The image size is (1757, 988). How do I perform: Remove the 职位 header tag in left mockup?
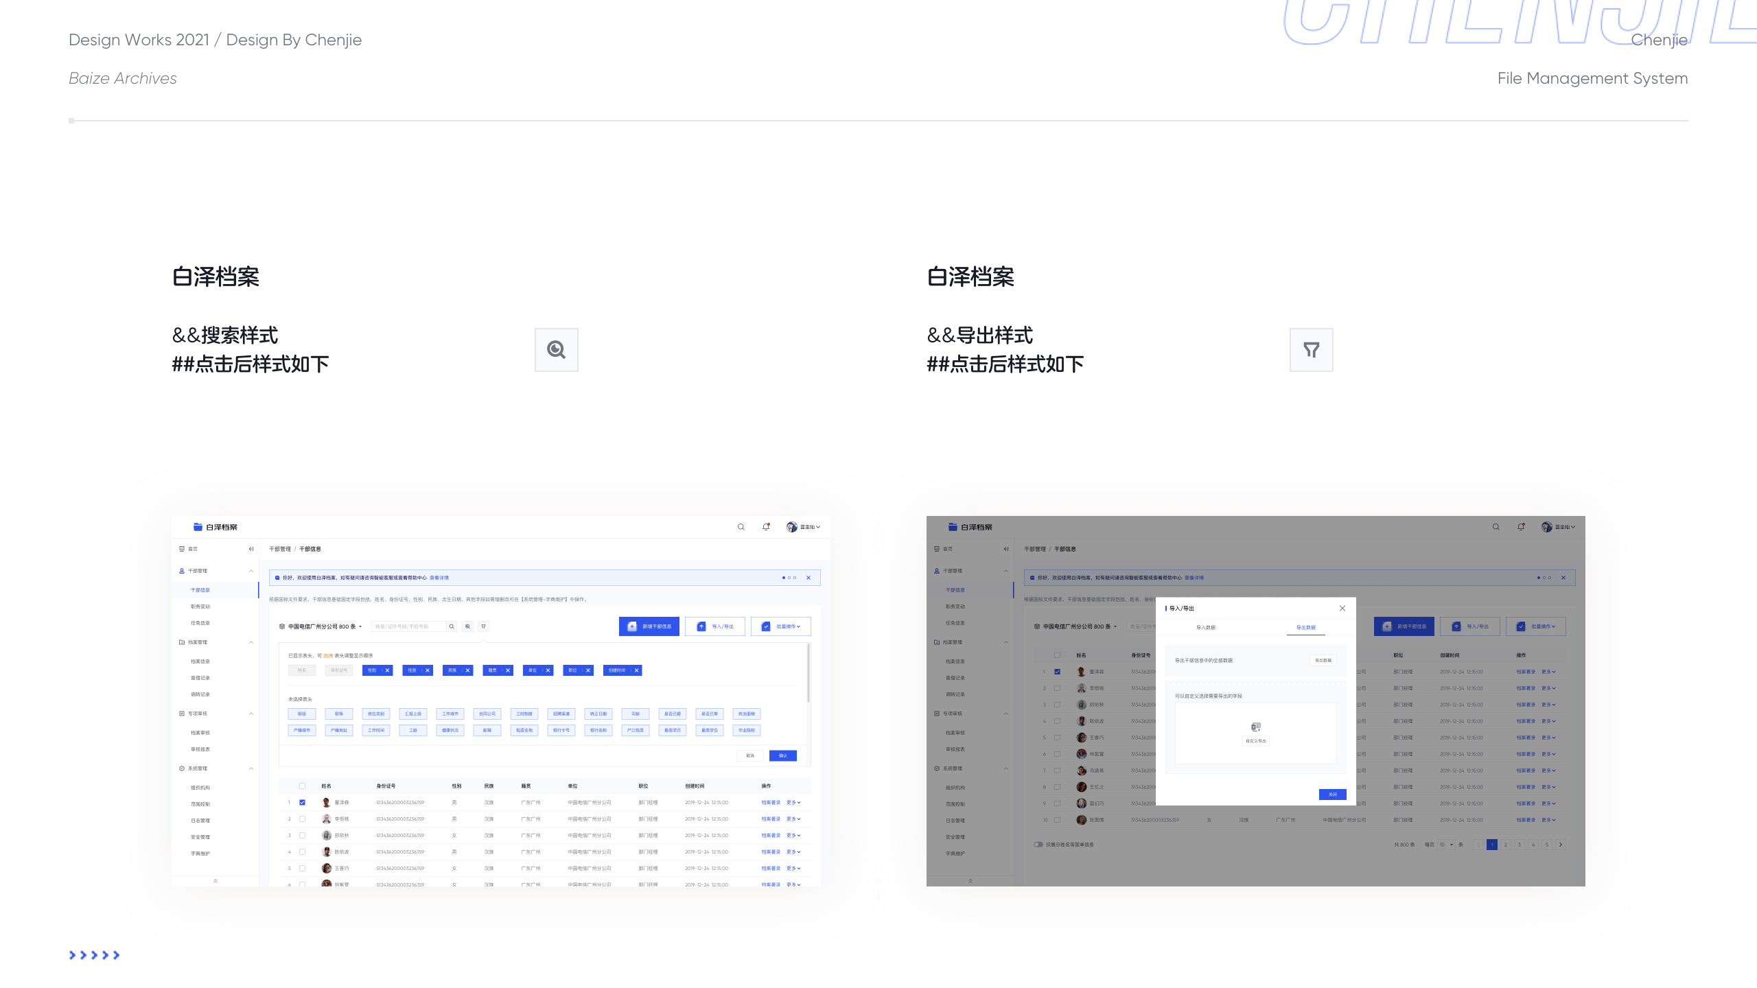pyautogui.click(x=588, y=670)
